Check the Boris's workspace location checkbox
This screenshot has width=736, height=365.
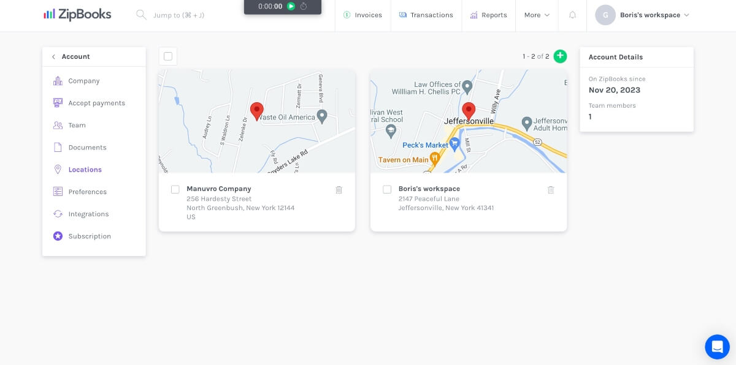[387, 189]
